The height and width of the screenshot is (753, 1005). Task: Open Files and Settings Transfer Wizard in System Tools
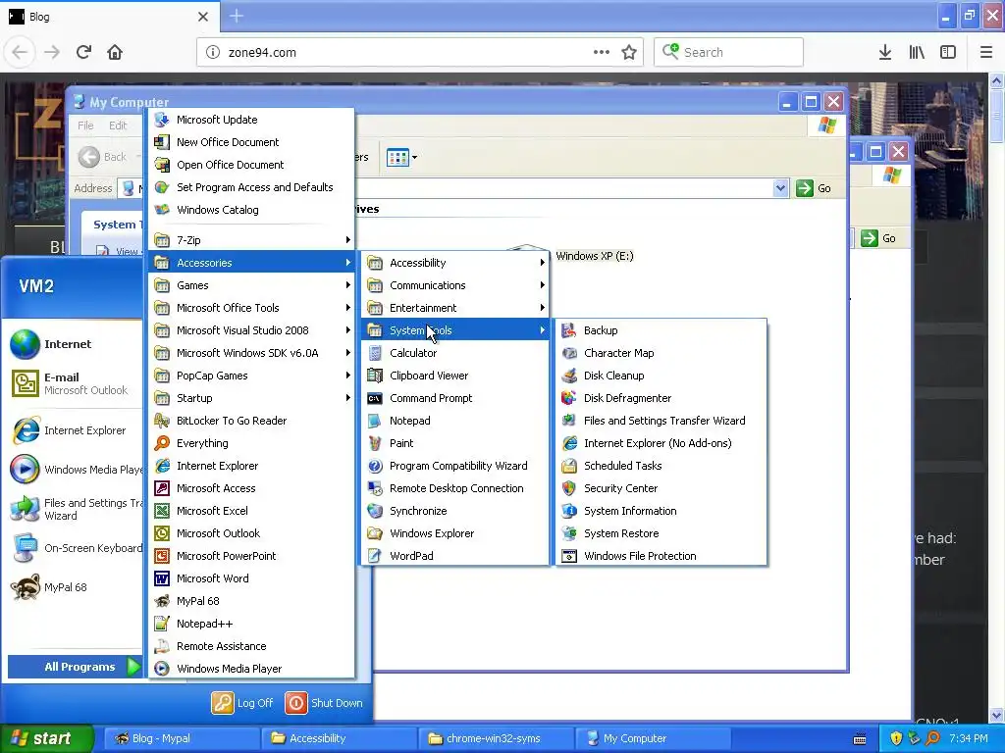(661, 421)
